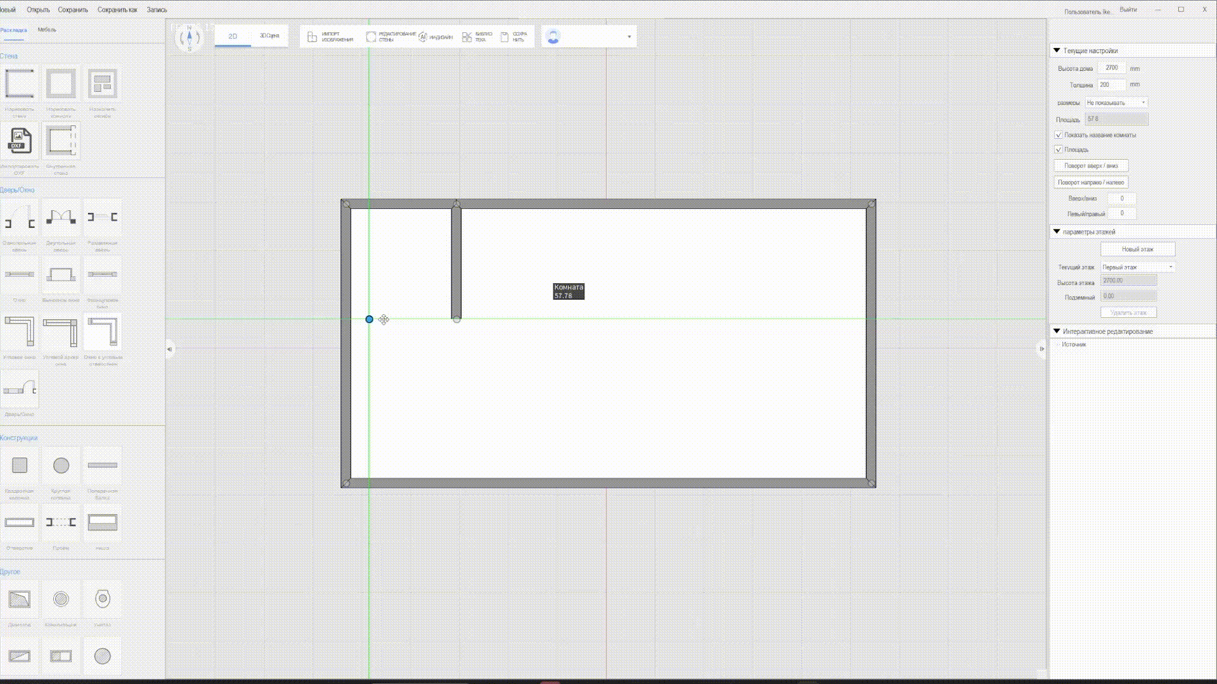
Task: Collapse the left panel with arrow handle
Action: point(169,349)
